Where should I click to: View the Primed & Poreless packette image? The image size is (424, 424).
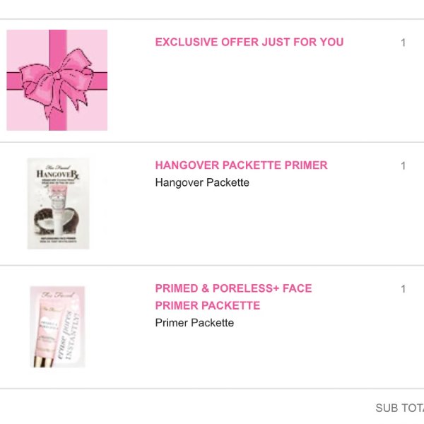(x=57, y=327)
